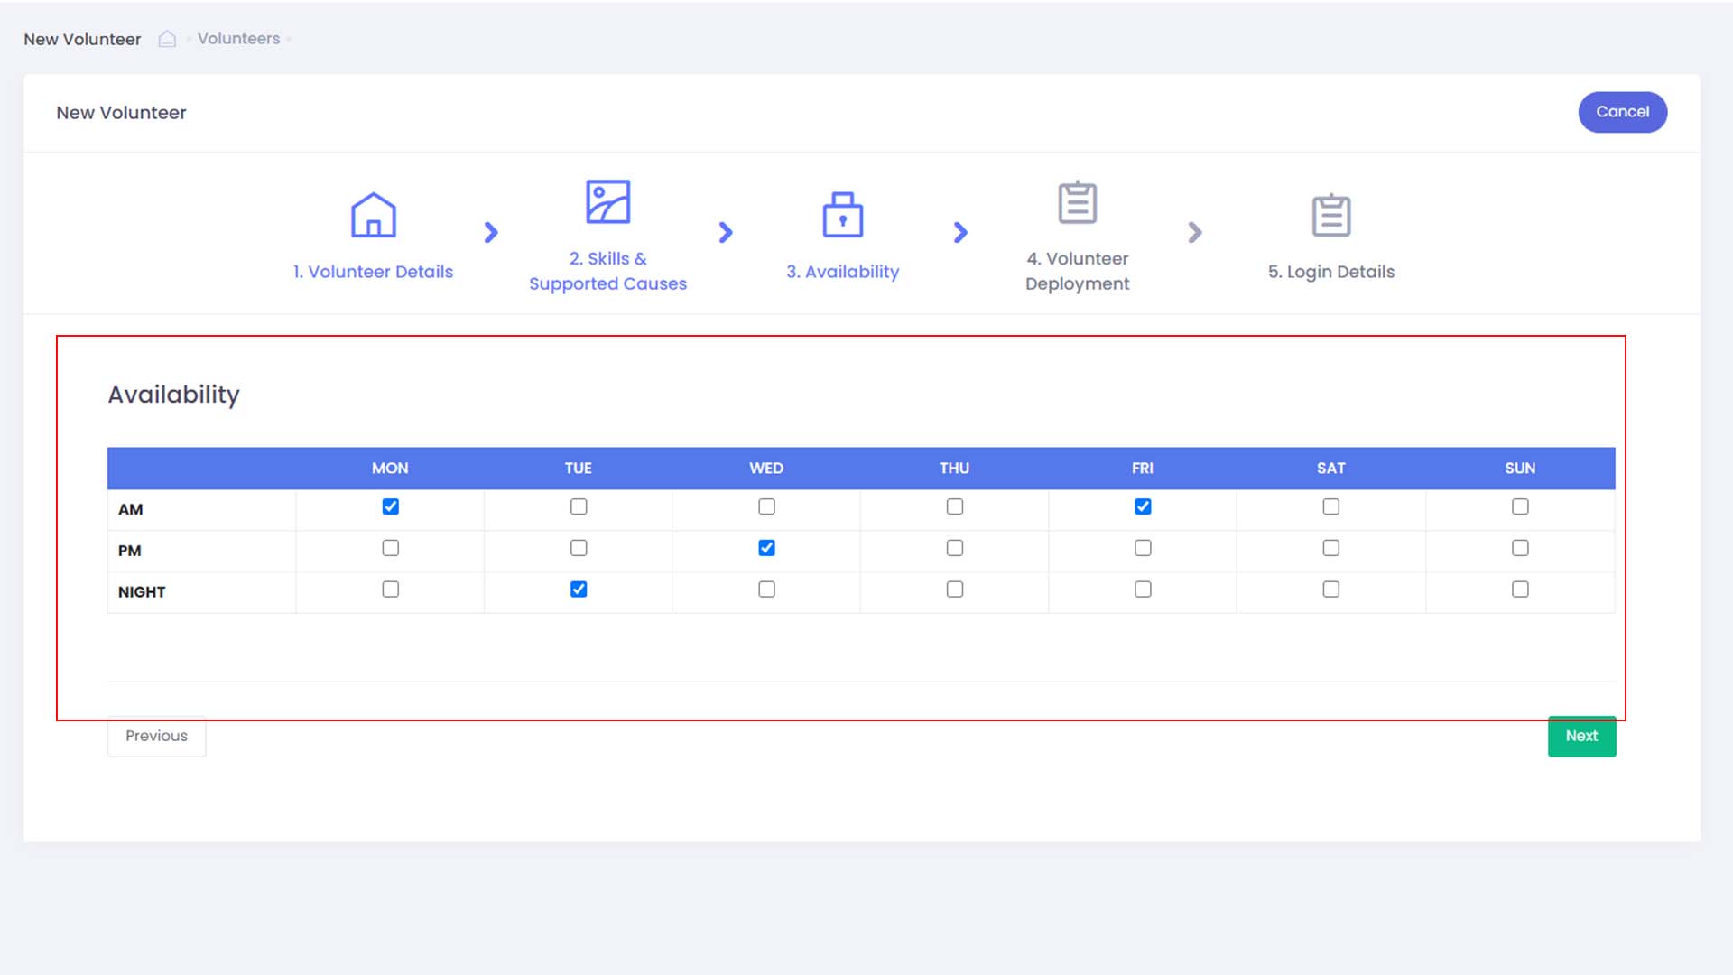Screen dimensions: 1733x975
Task: Click the image icon above Skills & Supported Causes
Action: (x=607, y=201)
